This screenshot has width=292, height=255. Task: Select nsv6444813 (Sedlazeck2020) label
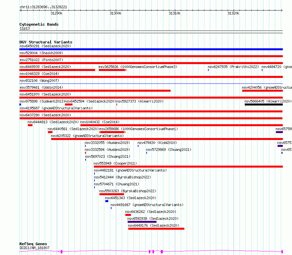click(x=53, y=122)
